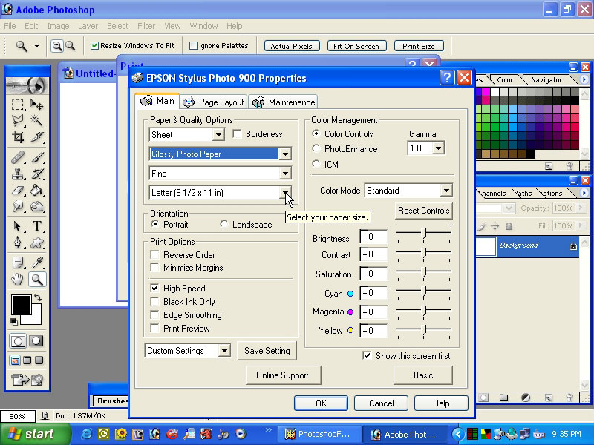Click the Online Support button

click(x=283, y=375)
